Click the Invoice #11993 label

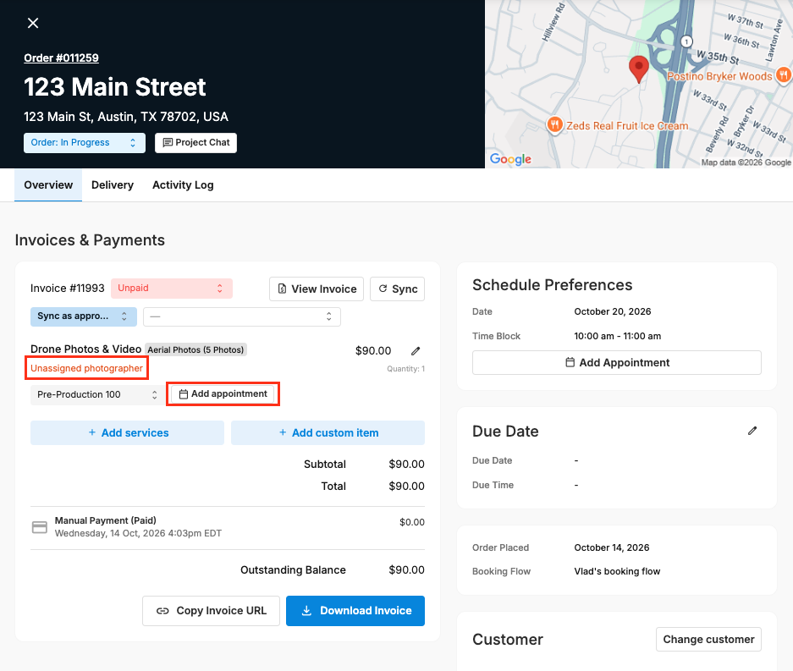coord(67,289)
